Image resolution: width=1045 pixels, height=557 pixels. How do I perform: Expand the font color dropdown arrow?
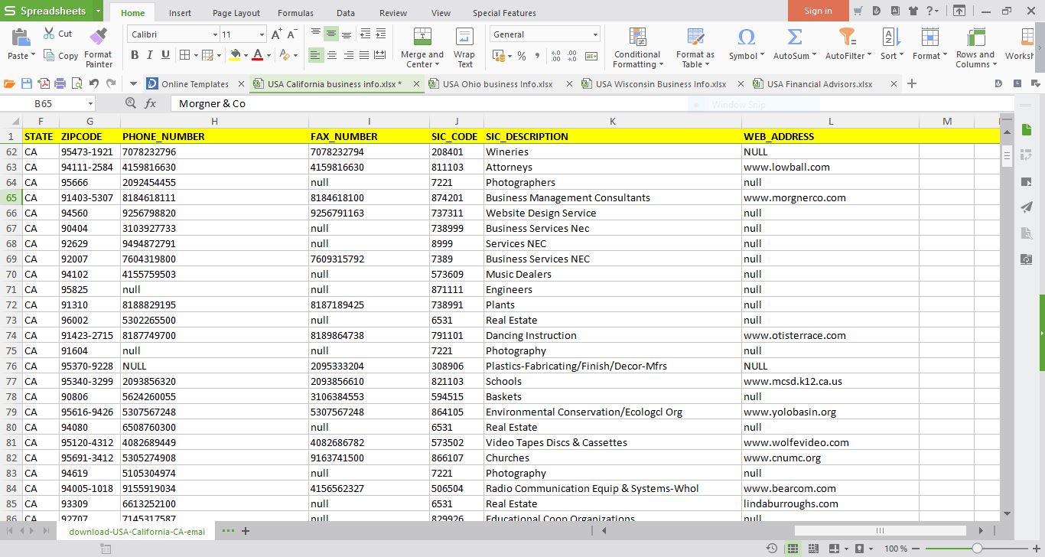[268, 55]
